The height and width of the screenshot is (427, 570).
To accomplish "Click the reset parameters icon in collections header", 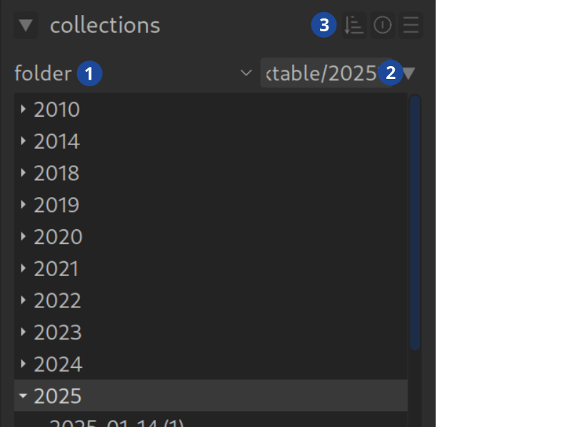I will pyautogui.click(x=383, y=26).
